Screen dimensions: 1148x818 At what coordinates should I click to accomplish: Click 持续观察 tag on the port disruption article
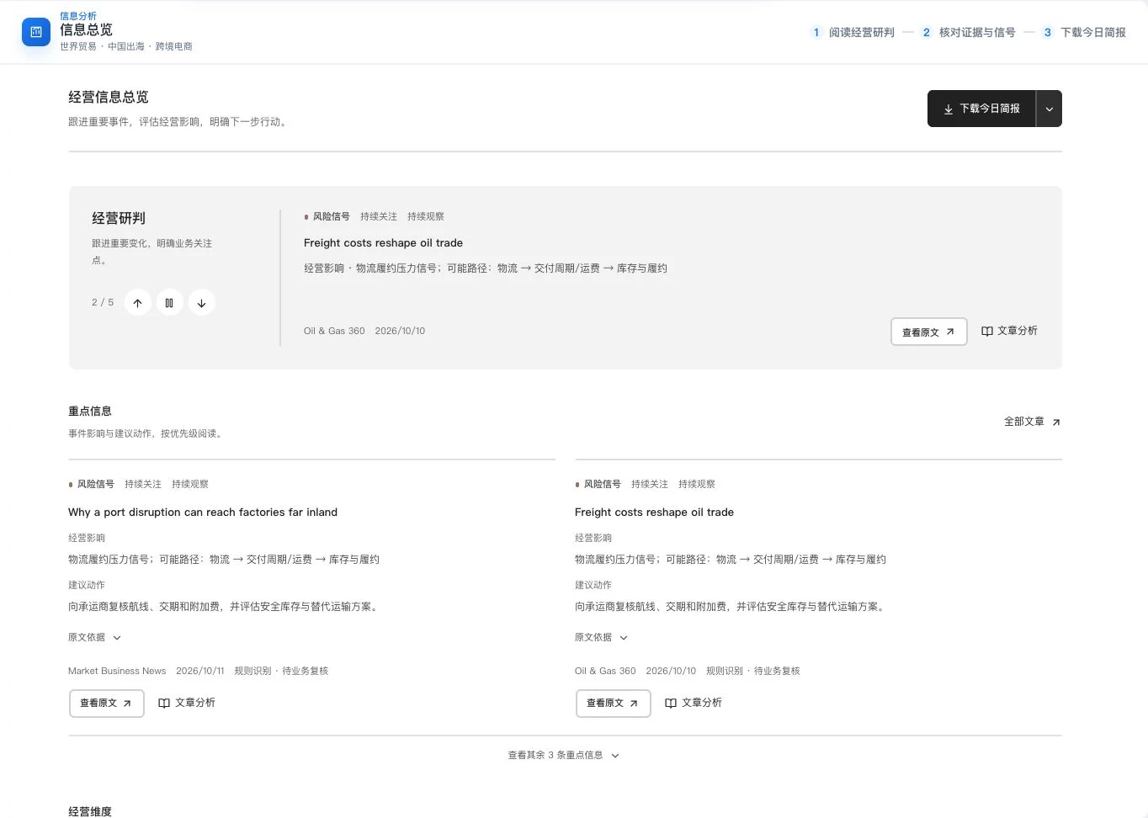[190, 484]
